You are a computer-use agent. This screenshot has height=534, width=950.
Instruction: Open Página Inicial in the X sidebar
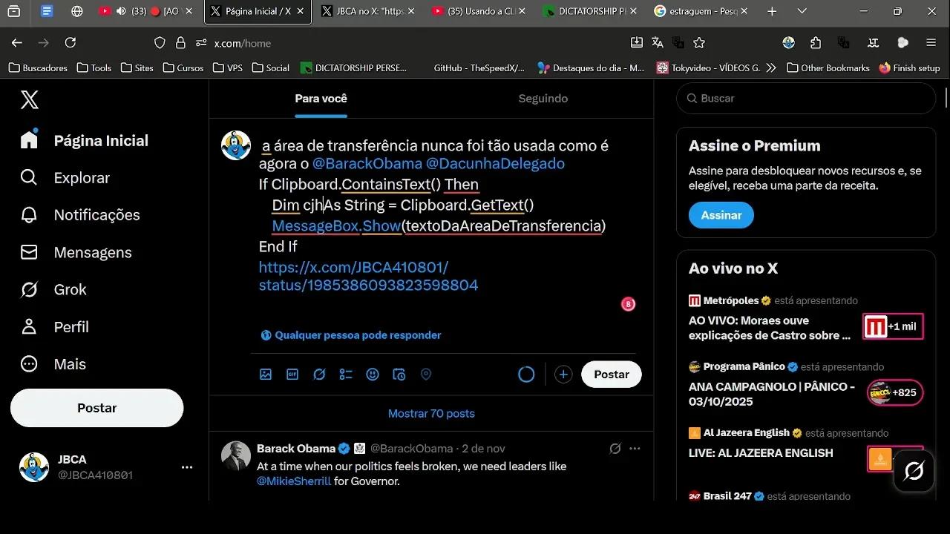click(x=84, y=141)
